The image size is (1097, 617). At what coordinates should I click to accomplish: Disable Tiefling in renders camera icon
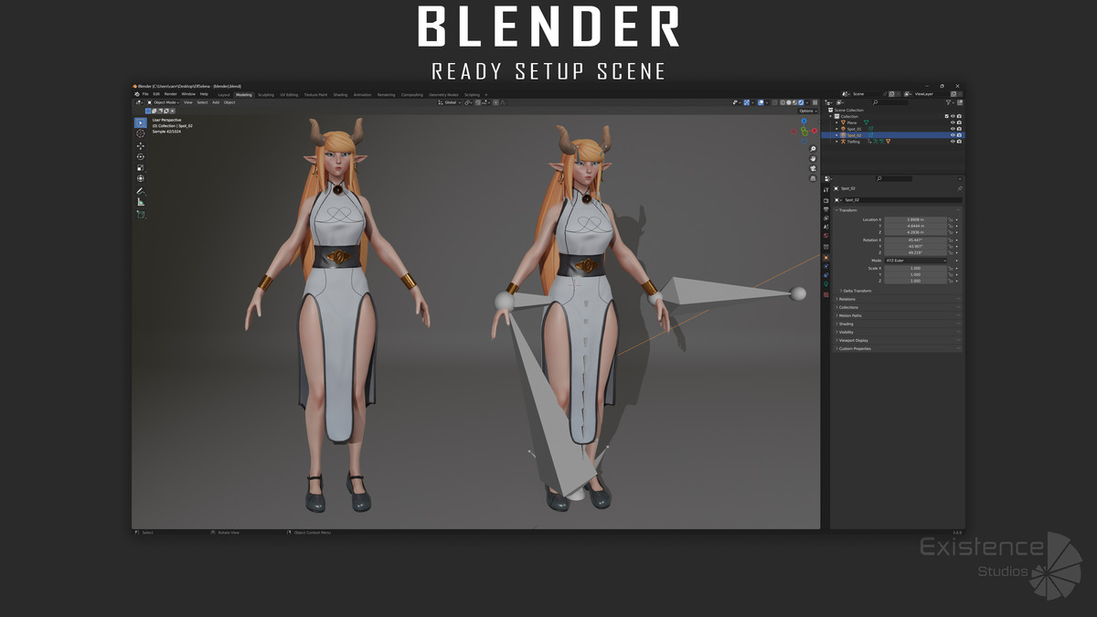pyautogui.click(x=959, y=142)
